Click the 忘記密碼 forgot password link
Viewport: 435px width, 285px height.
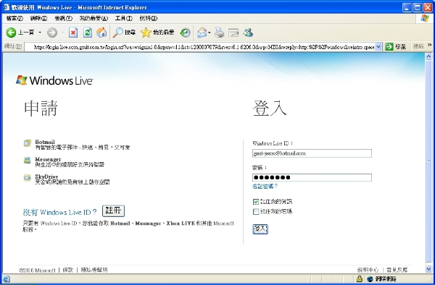tap(265, 187)
